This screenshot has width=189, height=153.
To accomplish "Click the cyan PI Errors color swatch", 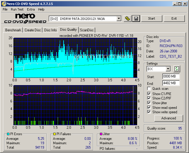I will [x=8, y=134].
